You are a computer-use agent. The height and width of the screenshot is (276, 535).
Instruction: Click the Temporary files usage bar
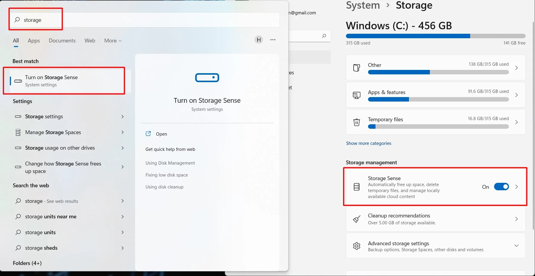click(438, 127)
